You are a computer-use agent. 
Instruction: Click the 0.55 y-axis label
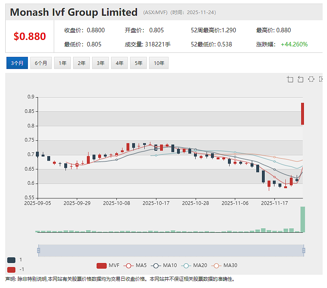tap(30, 198)
